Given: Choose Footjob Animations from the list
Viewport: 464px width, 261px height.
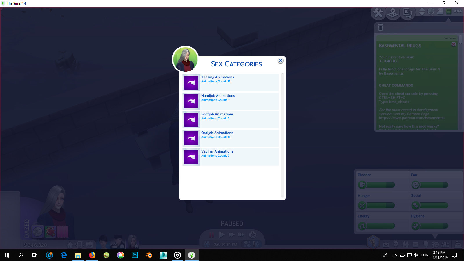Looking at the screenshot, I should pyautogui.click(x=231, y=120).
